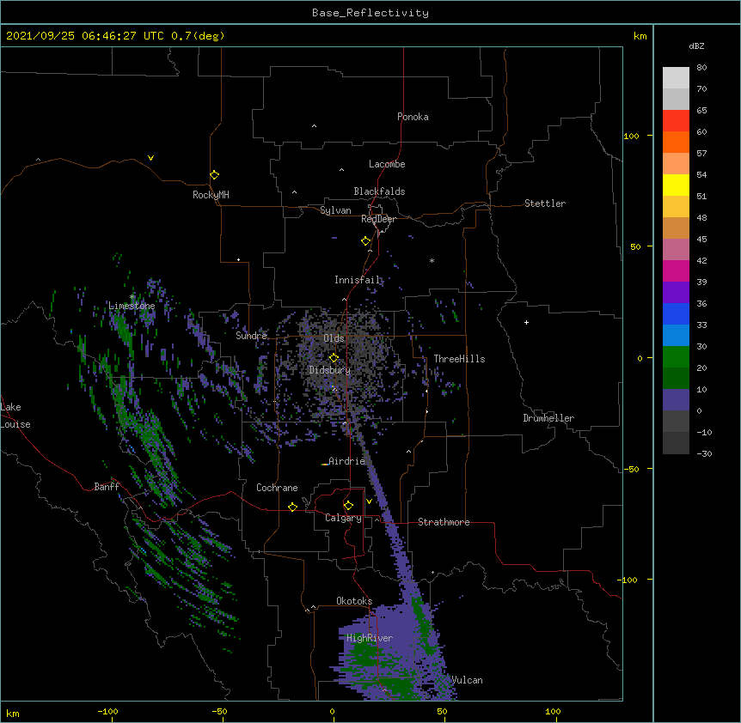Click the 100 tick on the right axis
This screenshot has height=723, width=741.
click(x=631, y=136)
